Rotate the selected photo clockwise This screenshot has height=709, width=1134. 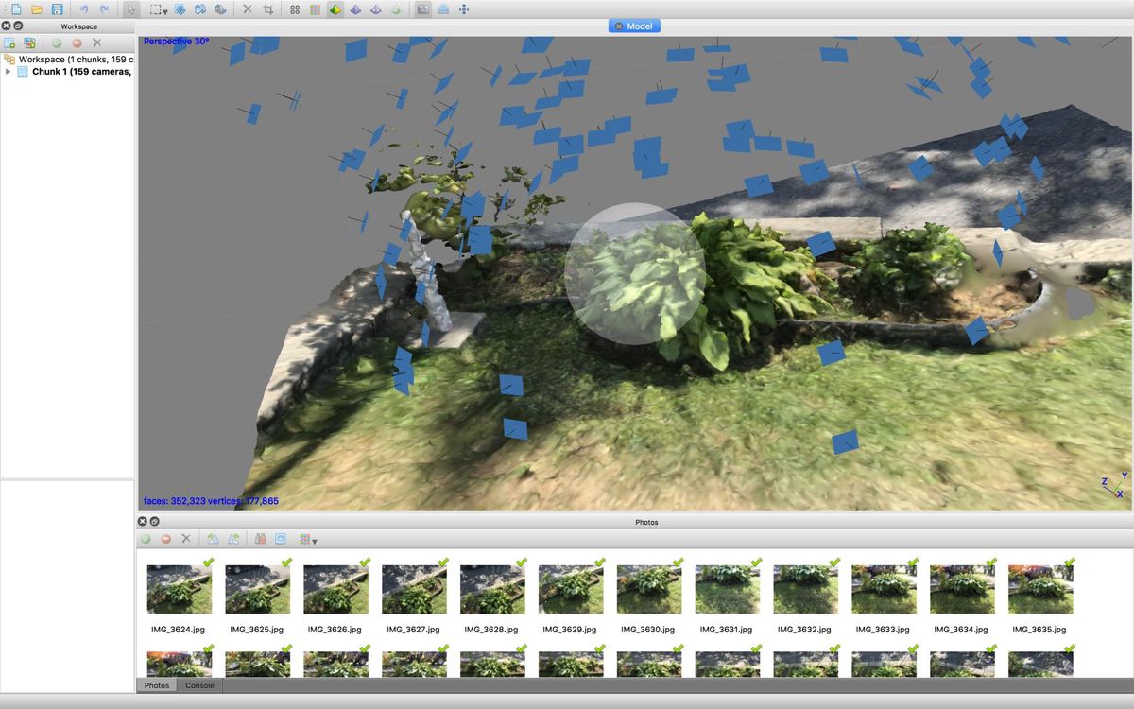tap(233, 539)
